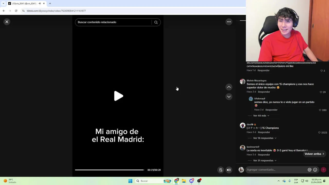Insert a mention with the @ icon
The width and height of the screenshot is (329, 185).
pyautogui.click(x=309, y=170)
